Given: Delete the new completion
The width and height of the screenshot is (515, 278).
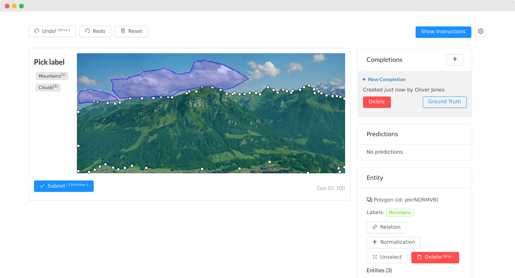Looking at the screenshot, I should coord(377,102).
